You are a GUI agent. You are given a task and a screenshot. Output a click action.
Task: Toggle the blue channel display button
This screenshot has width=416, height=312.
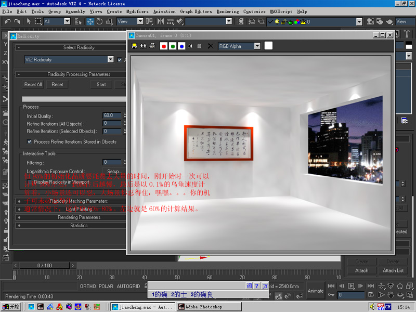coord(181,46)
